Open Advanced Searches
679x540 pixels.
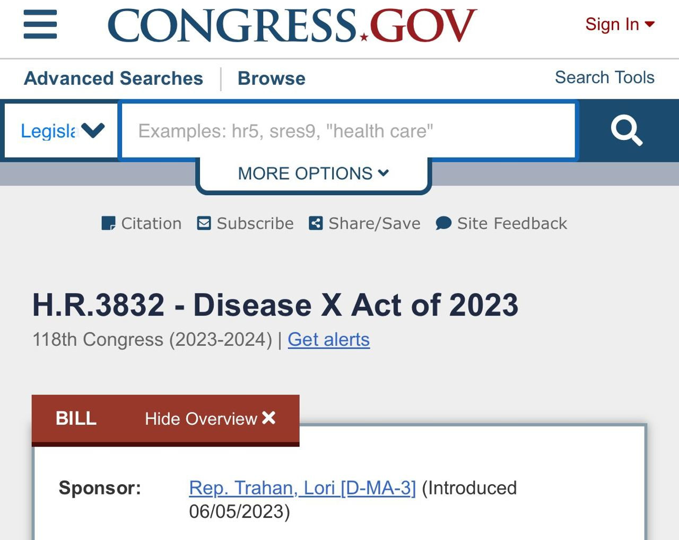coord(114,79)
